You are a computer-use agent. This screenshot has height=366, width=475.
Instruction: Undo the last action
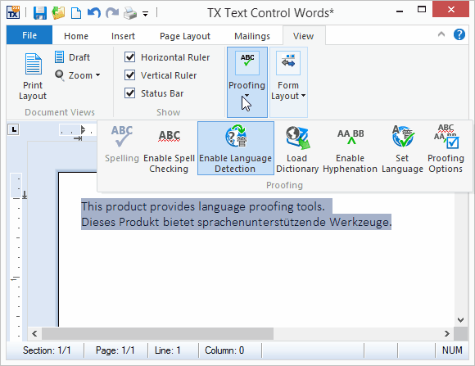click(94, 13)
